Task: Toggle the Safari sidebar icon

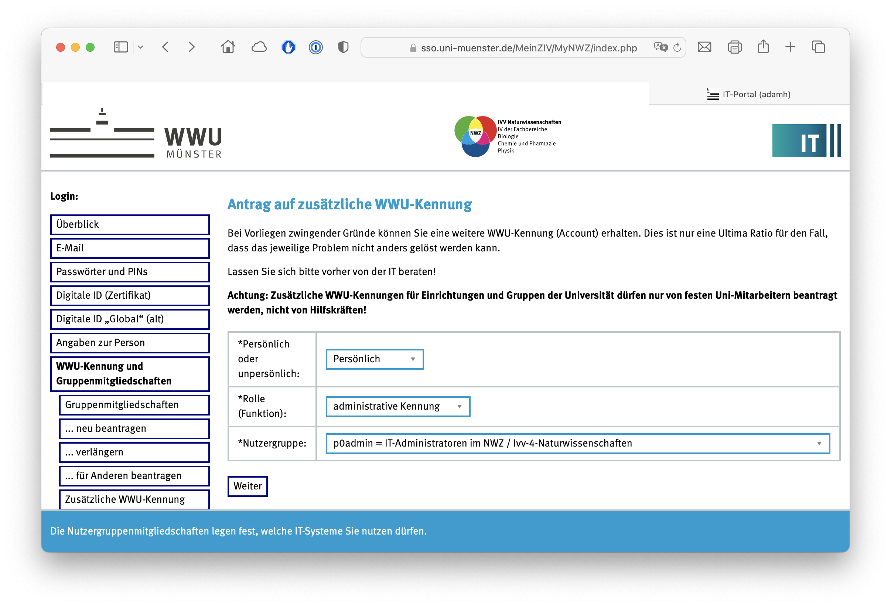Action: [x=120, y=47]
